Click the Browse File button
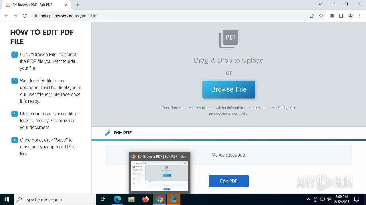This screenshot has width=366, height=205. point(229,89)
